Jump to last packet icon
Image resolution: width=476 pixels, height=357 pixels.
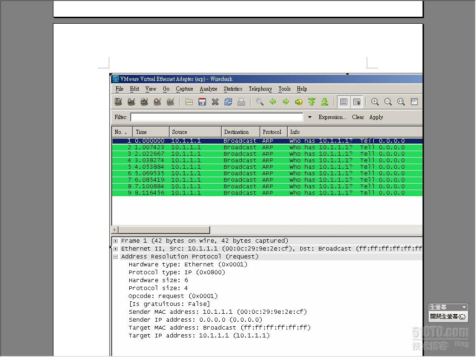coord(325,102)
